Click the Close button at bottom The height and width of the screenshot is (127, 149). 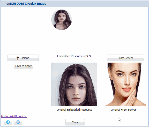point(75,122)
